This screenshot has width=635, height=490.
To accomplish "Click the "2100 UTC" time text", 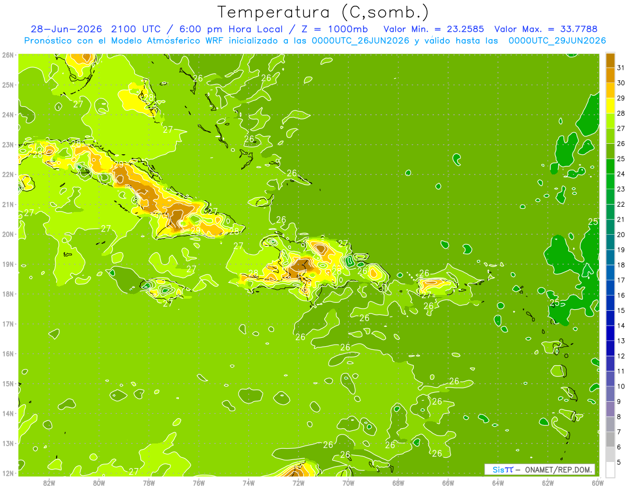I will 137,29.
